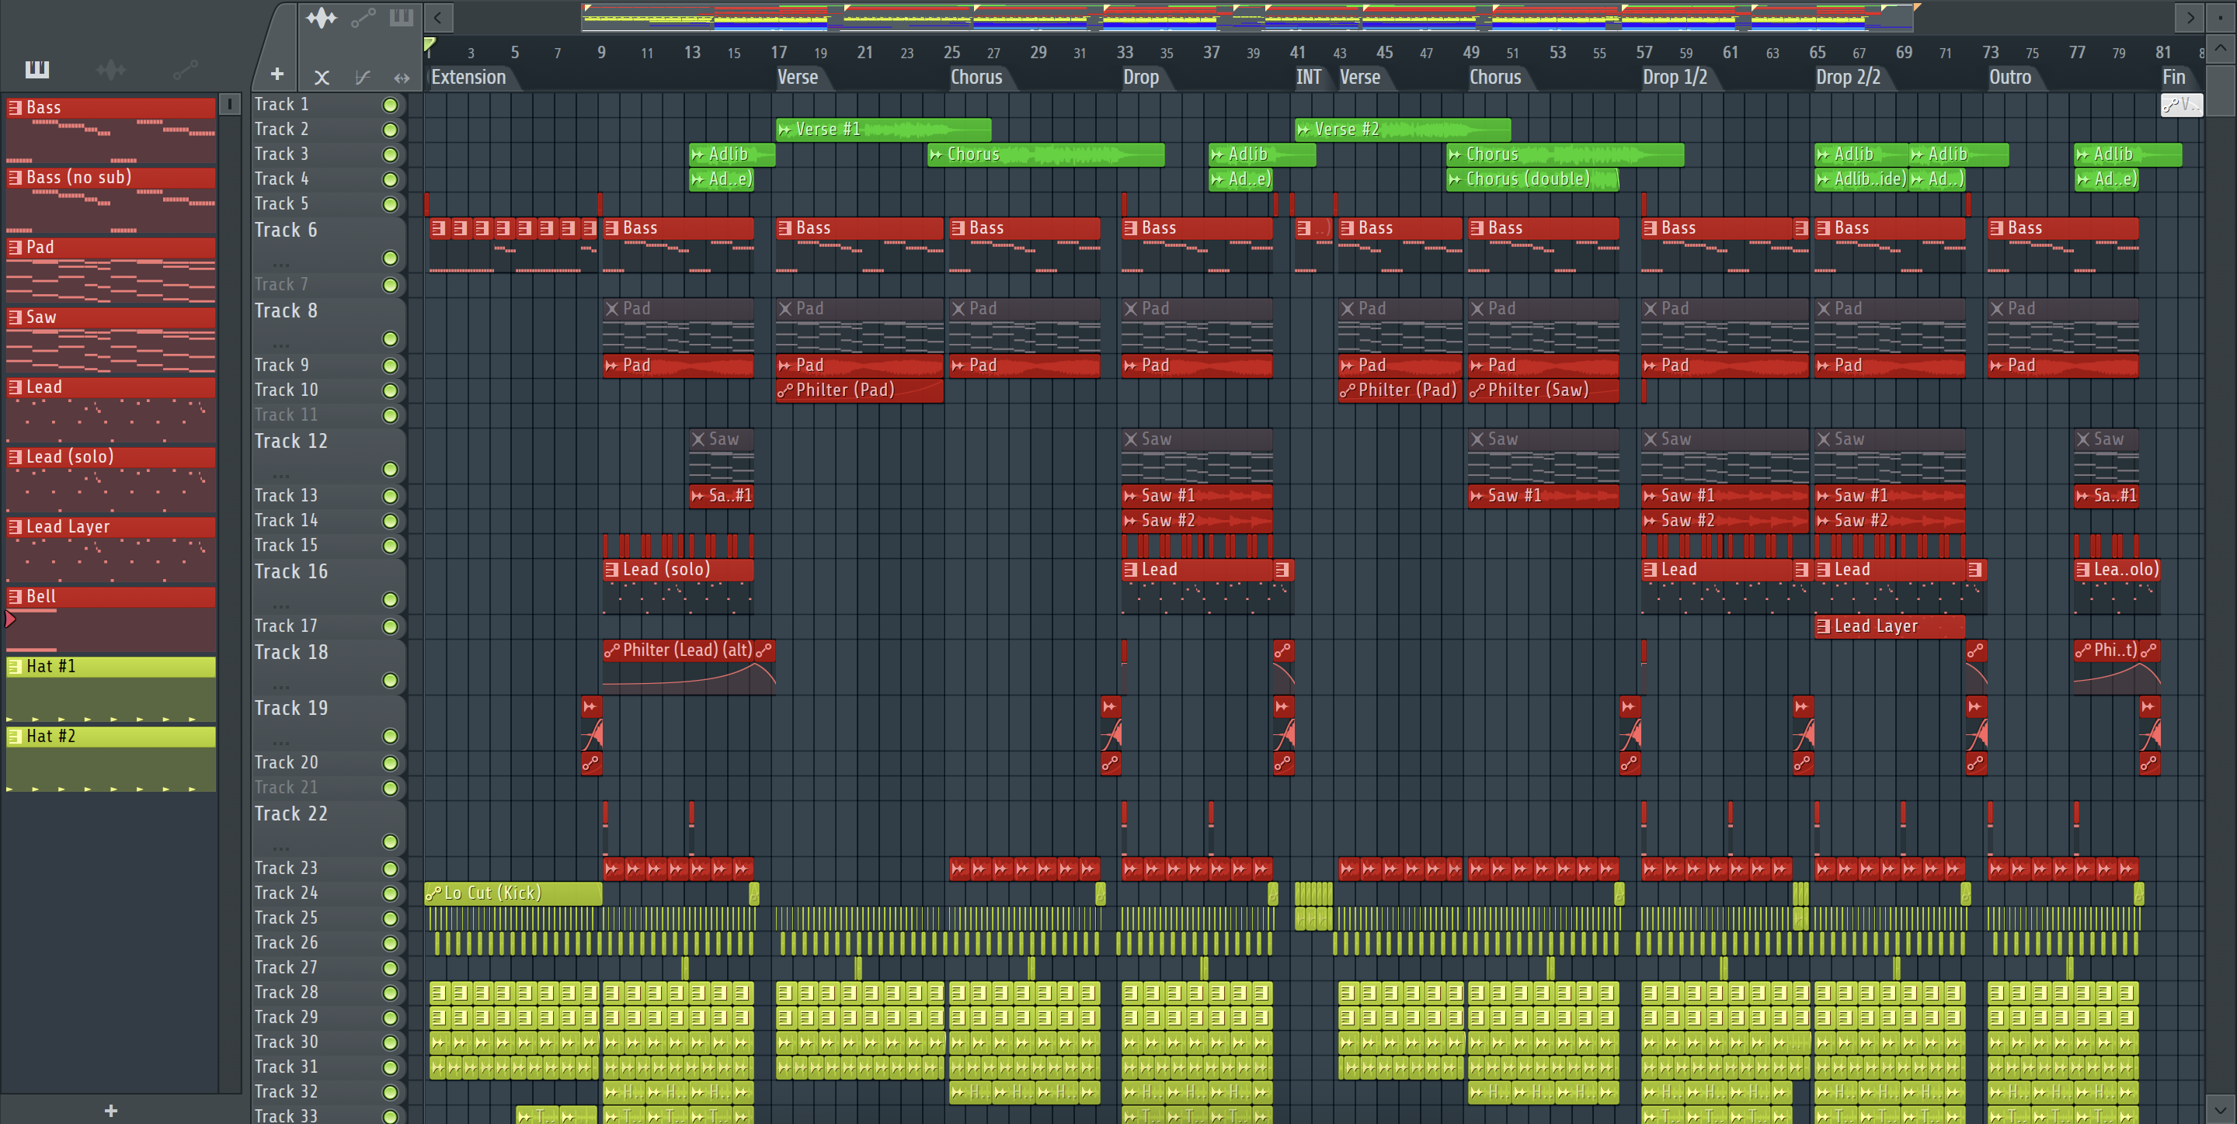The width and height of the screenshot is (2237, 1124).
Task: Toggle the stretch arrows icon
Action: (x=402, y=78)
